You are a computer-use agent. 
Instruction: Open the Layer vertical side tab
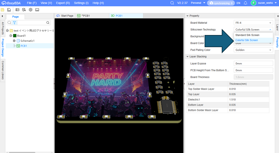[x=277, y=28]
